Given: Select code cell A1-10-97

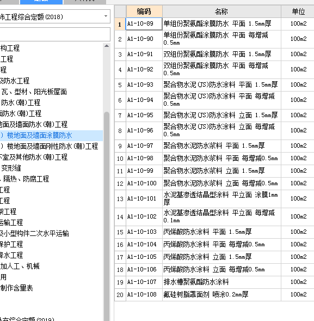Looking at the screenshot, I should (x=144, y=146).
